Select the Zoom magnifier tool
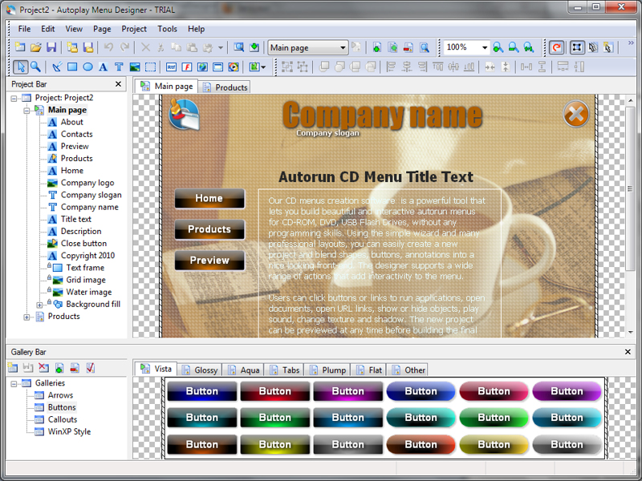Image resolution: width=642 pixels, height=481 pixels. (35, 67)
